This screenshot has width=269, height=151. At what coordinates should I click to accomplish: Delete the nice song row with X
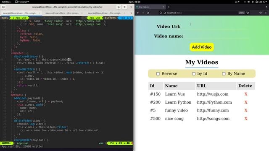[x=246, y=119]
